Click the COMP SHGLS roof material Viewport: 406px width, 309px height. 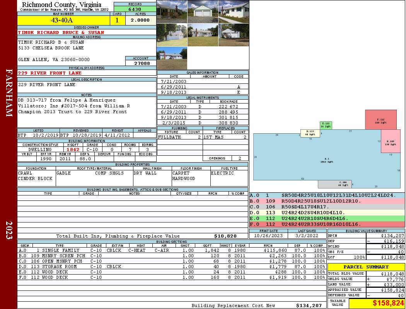[109, 173]
